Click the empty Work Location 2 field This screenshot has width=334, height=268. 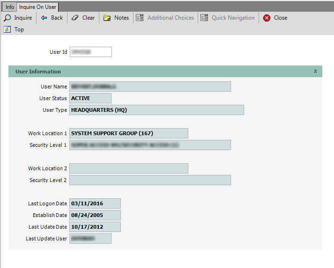point(128,168)
